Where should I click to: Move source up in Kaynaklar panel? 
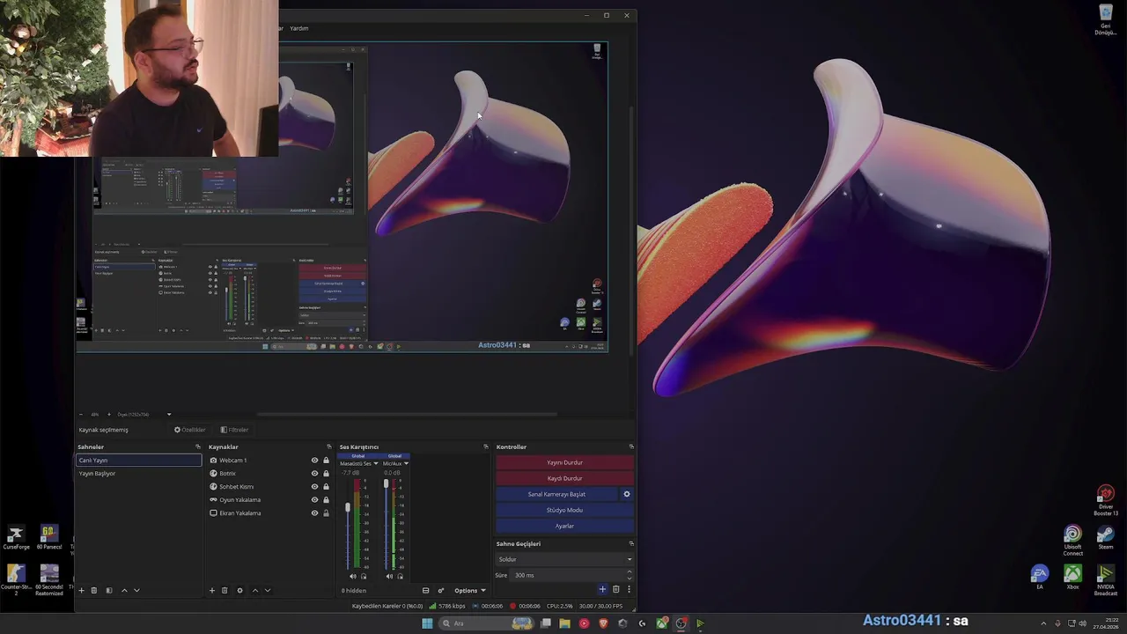click(x=255, y=590)
